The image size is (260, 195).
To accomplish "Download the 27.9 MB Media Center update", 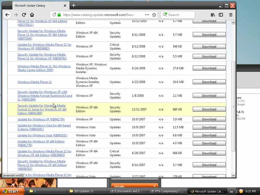I will (x=209, y=68).
